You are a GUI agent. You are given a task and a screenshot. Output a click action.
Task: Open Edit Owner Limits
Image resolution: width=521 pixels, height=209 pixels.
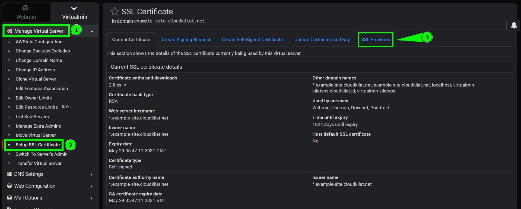34,98
